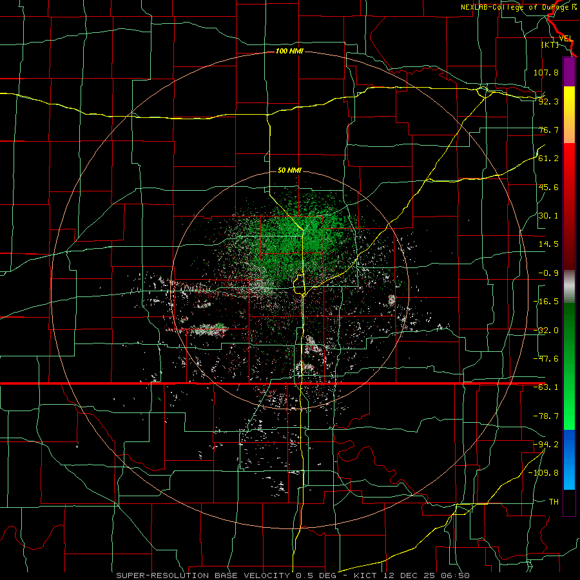Click the [KT] units label
The height and width of the screenshot is (580, 580).
[550, 44]
